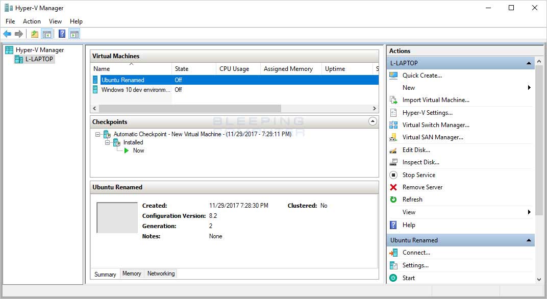Select the Now checkpoint entry

pyautogui.click(x=138, y=151)
